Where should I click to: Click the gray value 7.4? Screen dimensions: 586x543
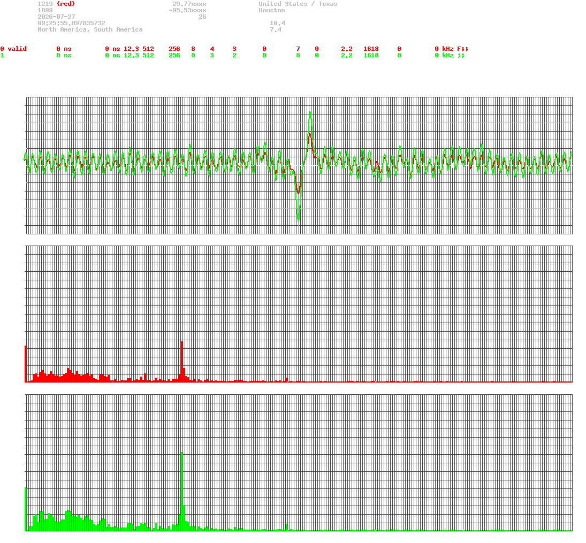click(276, 29)
